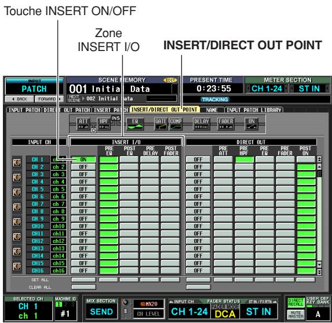Click CH 1-24 in METER SECTION
Viewport: 332px width, 323px height.
(267, 89)
